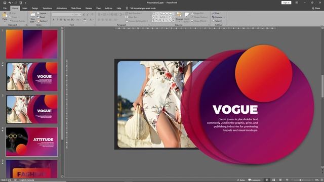Switch to Slide Sorter view
The height and width of the screenshot is (182, 324).
pos(273,180)
